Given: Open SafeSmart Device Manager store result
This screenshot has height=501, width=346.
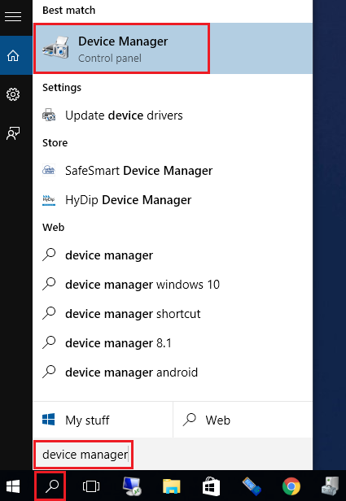Looking at the screenshot, I should click(173, 171).
